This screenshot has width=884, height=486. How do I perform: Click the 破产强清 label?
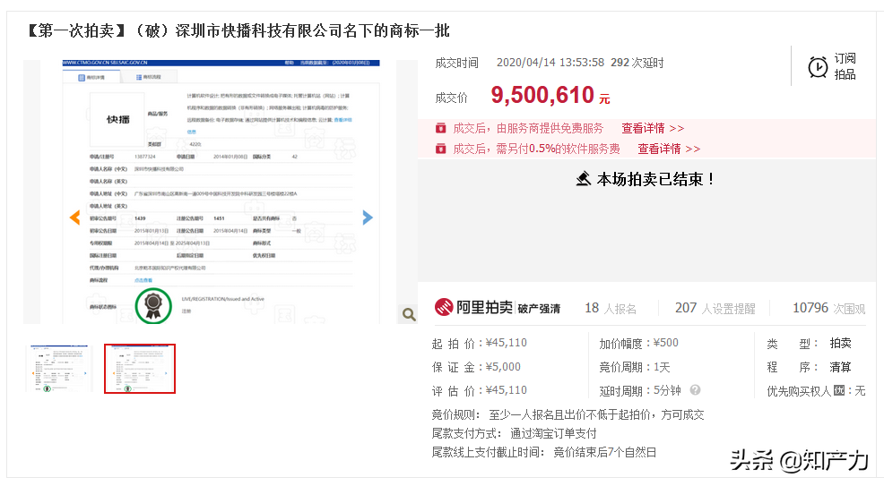coord(539,309)
